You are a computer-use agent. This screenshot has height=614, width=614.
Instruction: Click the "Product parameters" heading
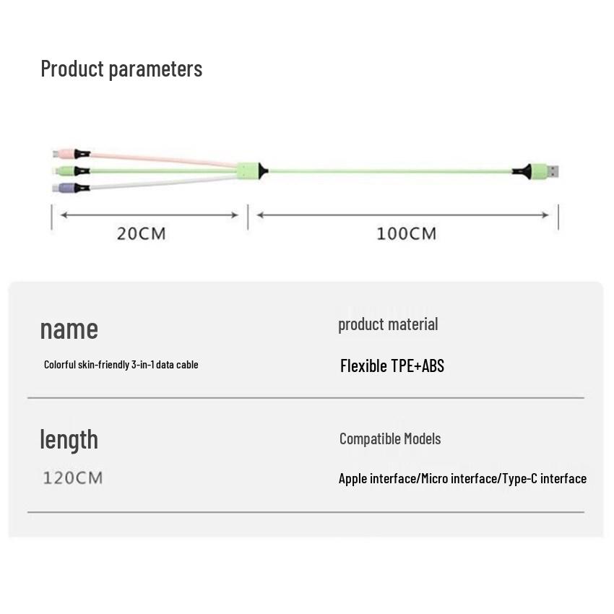point(121,69)
